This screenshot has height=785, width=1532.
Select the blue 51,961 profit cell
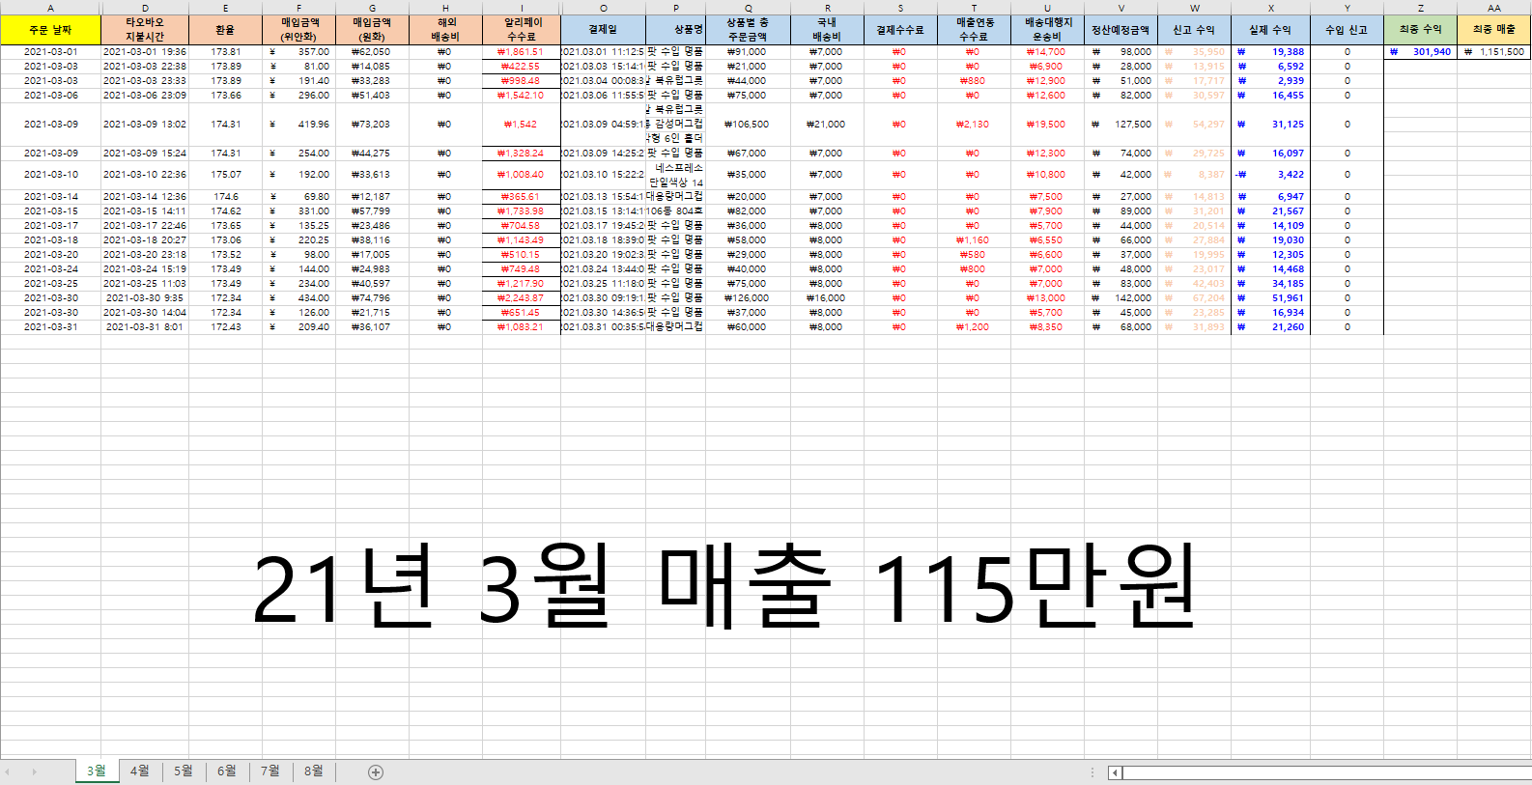[x=1270, y=298]
